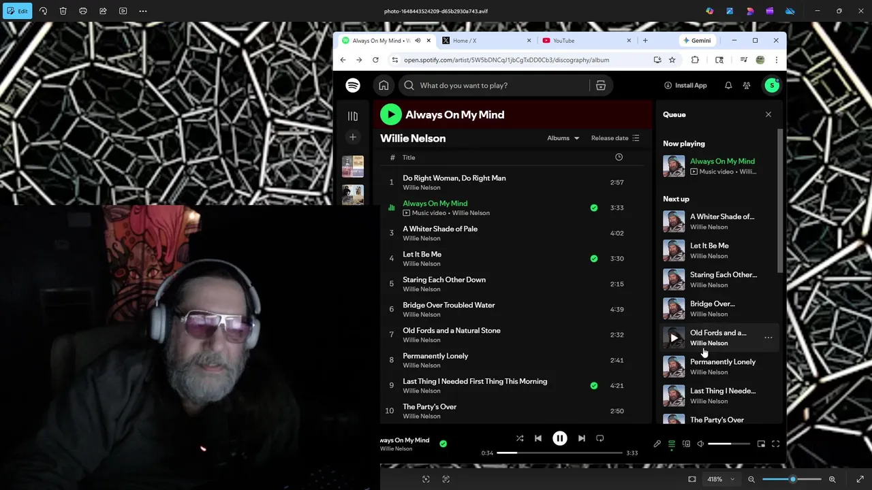Create playlist with plus icon in sidebar
Viewport: 872px width, 490px height.
pyautogui.click(x=352, y=137)
